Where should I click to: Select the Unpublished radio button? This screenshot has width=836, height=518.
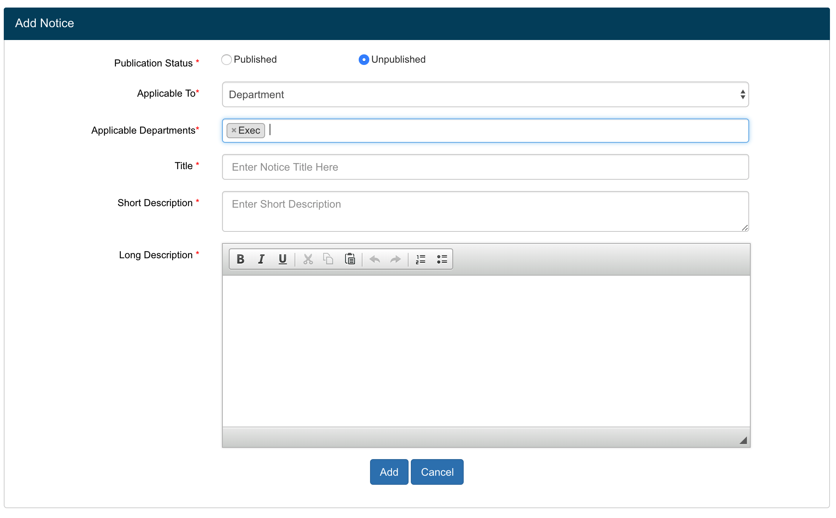364,60
